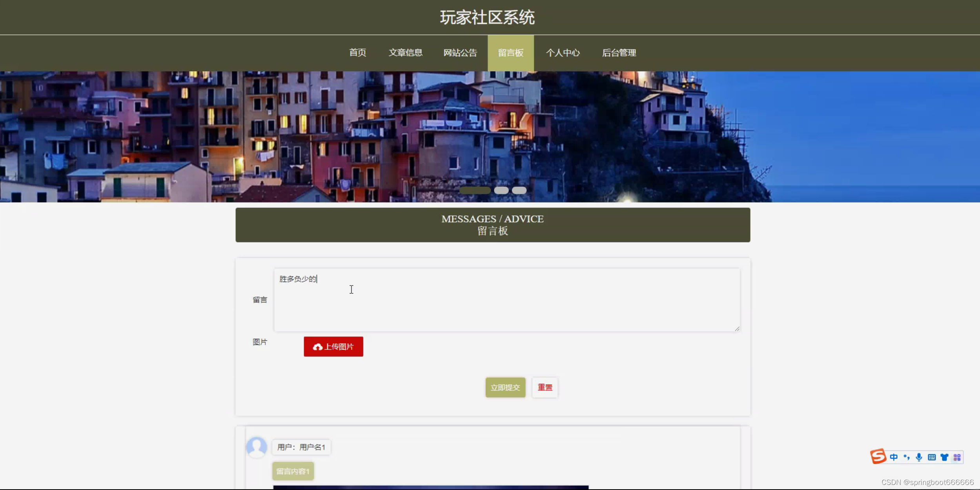Navigate to 后台管理
This screenshot has width=980, height=490.
(619, 52)
